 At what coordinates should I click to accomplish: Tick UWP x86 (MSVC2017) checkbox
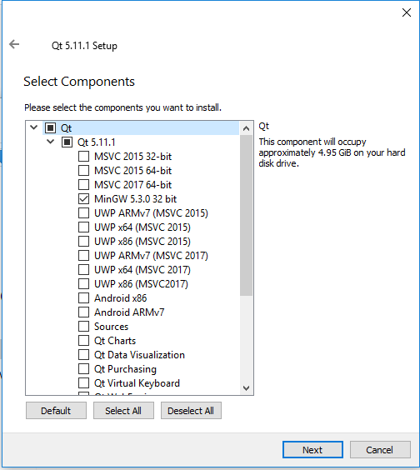83,283
